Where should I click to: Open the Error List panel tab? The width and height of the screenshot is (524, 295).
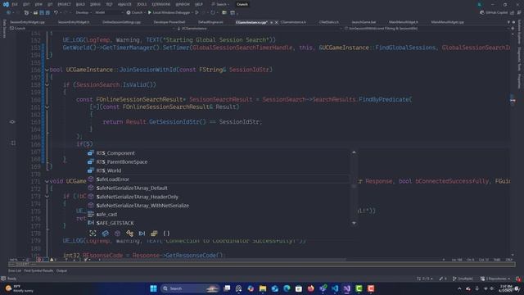[15, 270]
